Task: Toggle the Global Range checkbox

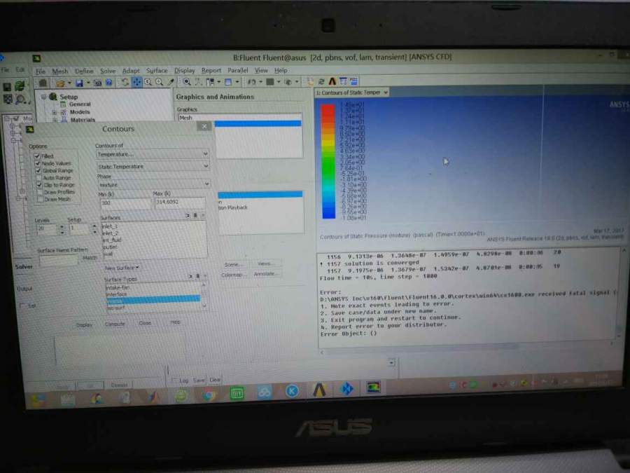Action: (x=38, y=170)
